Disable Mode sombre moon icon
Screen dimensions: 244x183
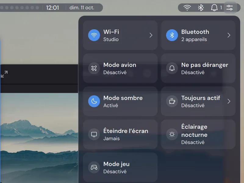tap(94, 101)
